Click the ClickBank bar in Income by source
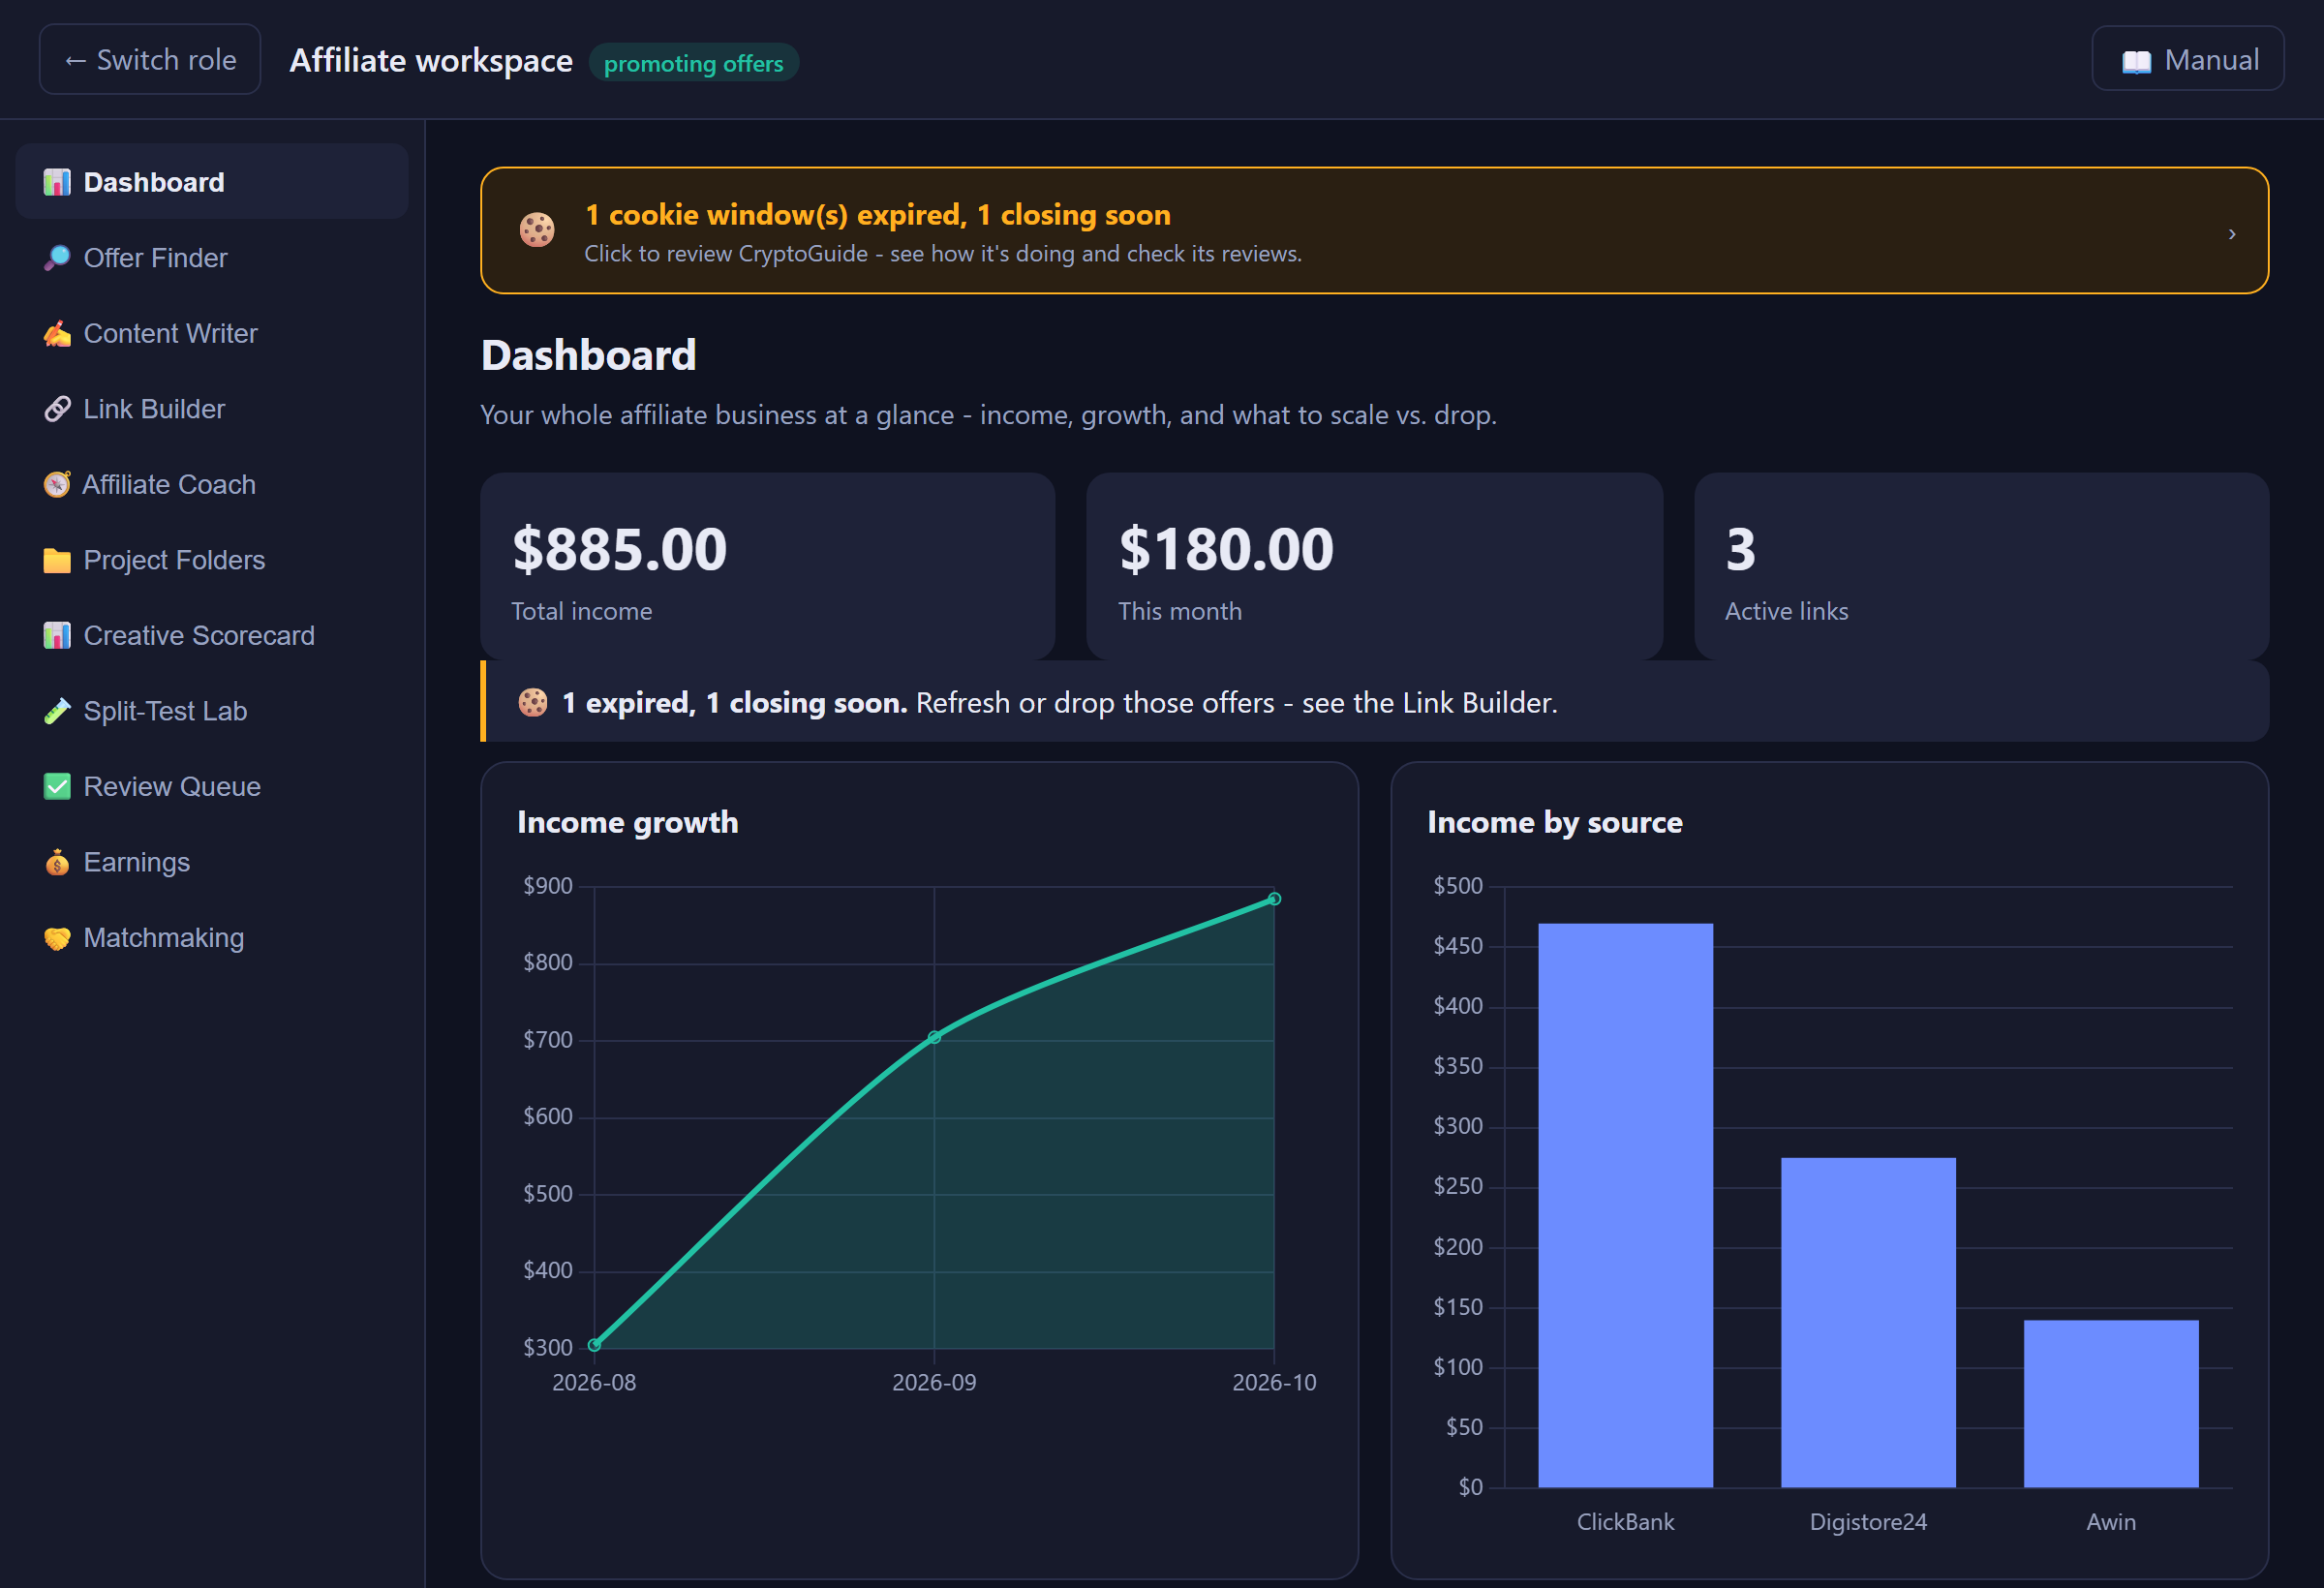2324x1588 pixels. [x=1625, y=1205]
